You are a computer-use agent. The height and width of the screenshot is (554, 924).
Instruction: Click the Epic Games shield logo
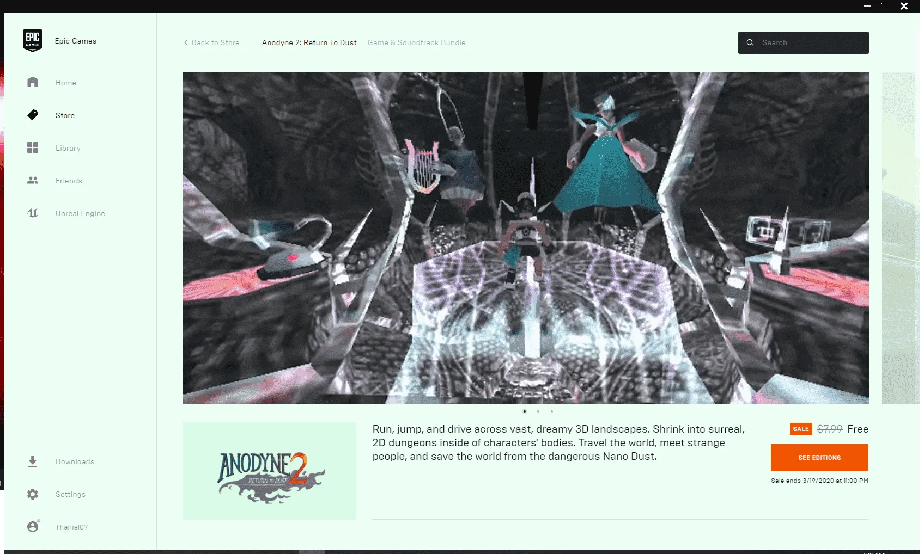[x=33, y=41]
